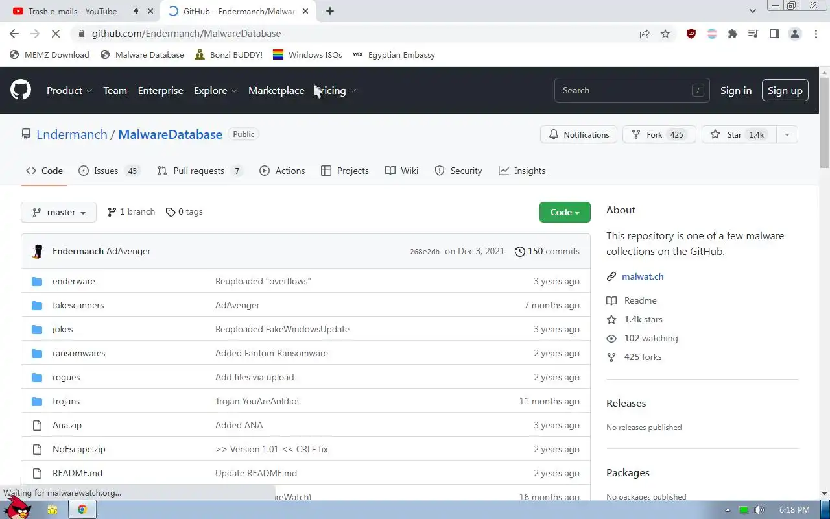Open the Actions tab
Image resolution: width=830 pixels, height=519 pixels.
282,171
